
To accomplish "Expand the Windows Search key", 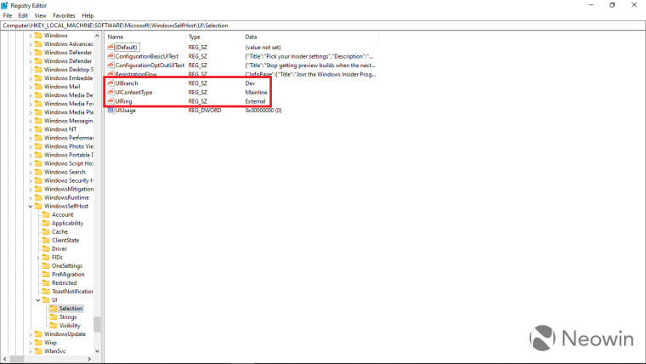I will [31, 173].
